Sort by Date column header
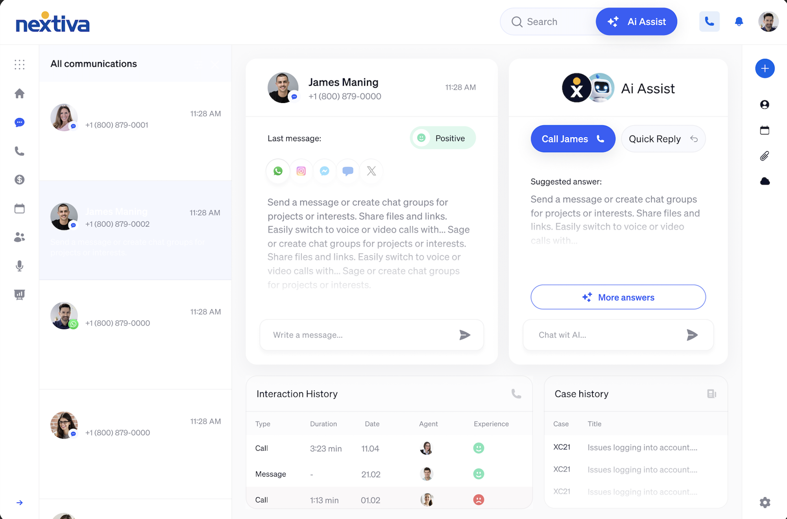This screenshot has height=519, width=787. click(x=372, y=424)
